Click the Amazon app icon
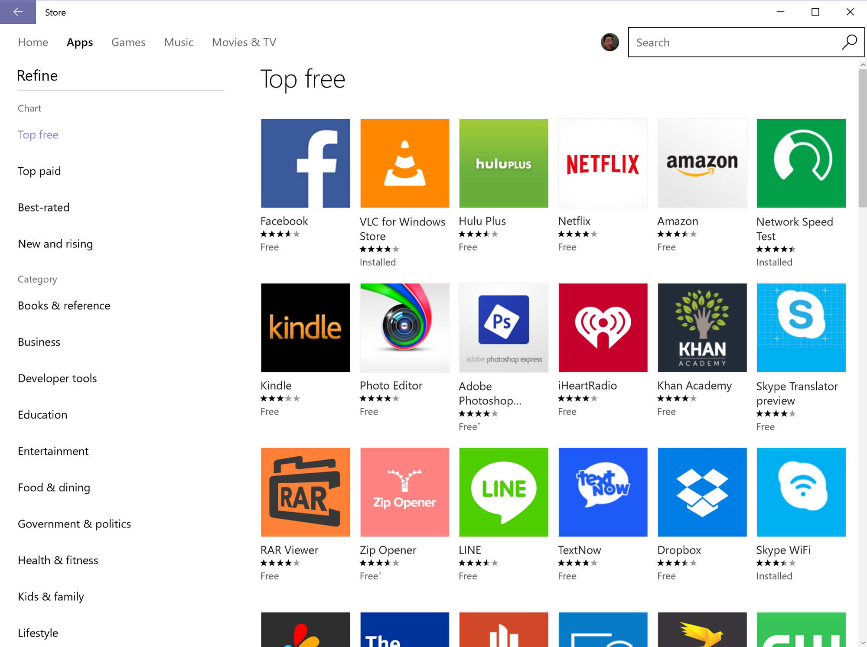 [702, 163]
